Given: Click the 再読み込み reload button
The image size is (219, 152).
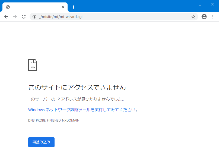Looking at the screenshot, I should point(41,142).
